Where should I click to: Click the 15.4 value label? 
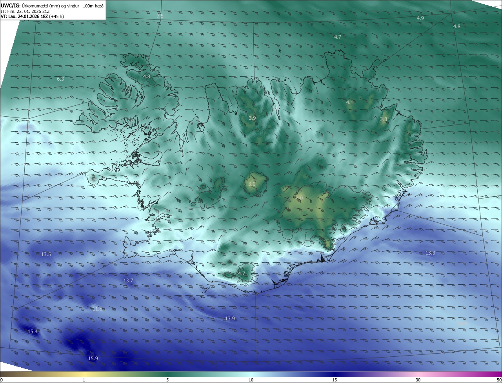pos(33,331)
